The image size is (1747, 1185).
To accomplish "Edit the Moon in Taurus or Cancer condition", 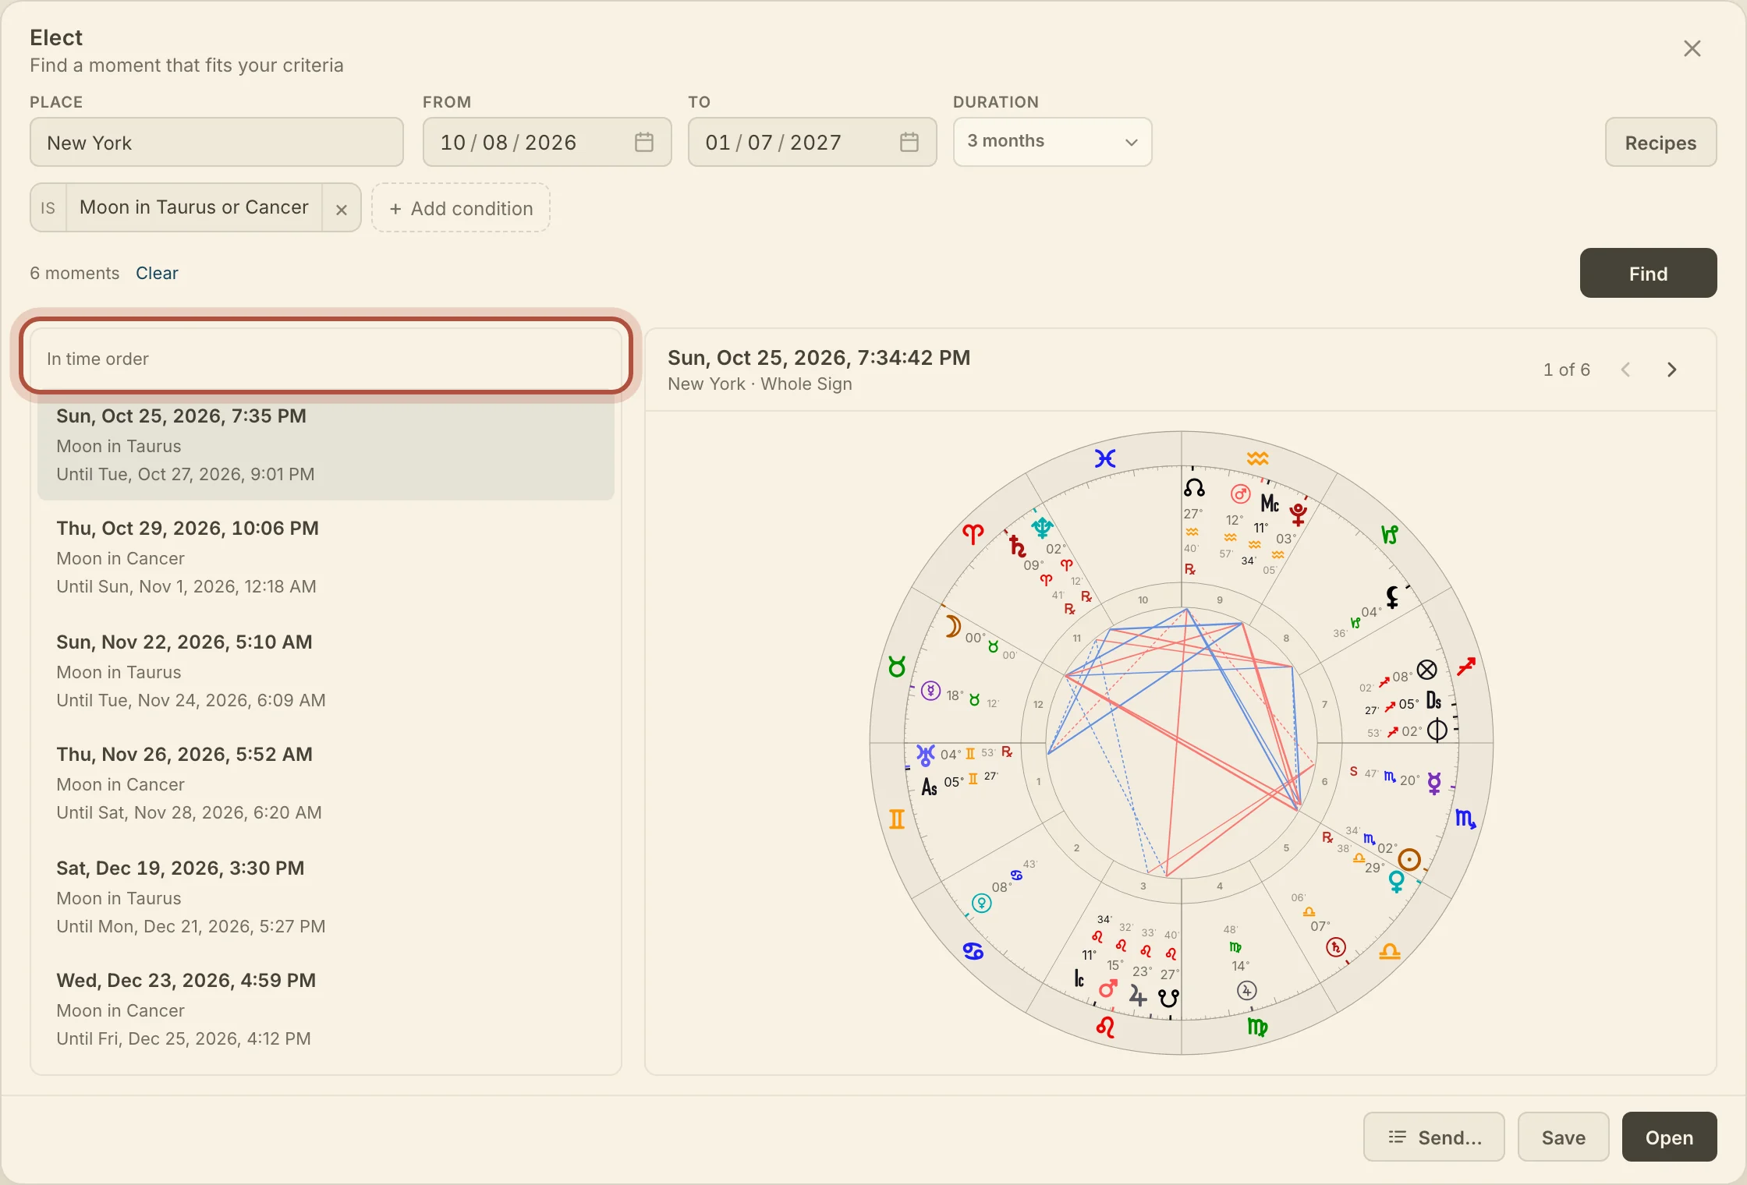I will click(x=194, y=207).
